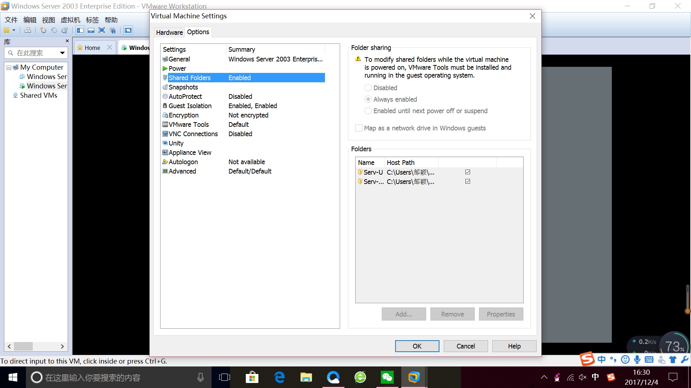
Task: Open the 视图 menu
Action: pos(49,20)
